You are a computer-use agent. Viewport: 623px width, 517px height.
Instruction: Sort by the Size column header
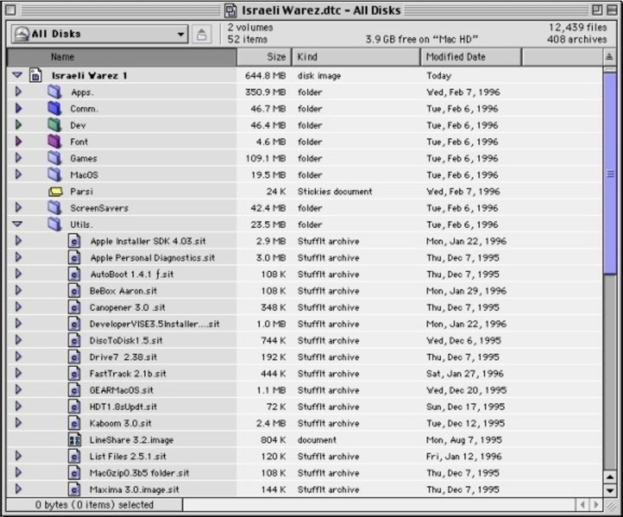264,57
